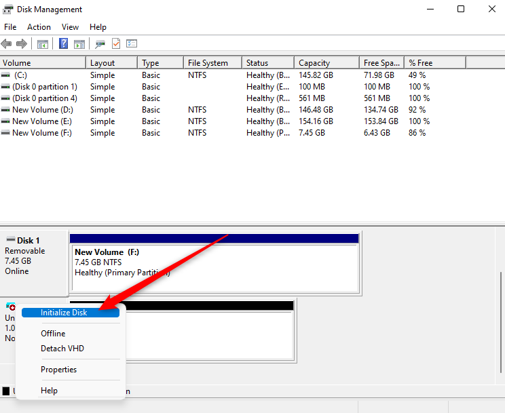
Task: Toggle the Show/Hide Action Pane icon
Action: (79, 44)
